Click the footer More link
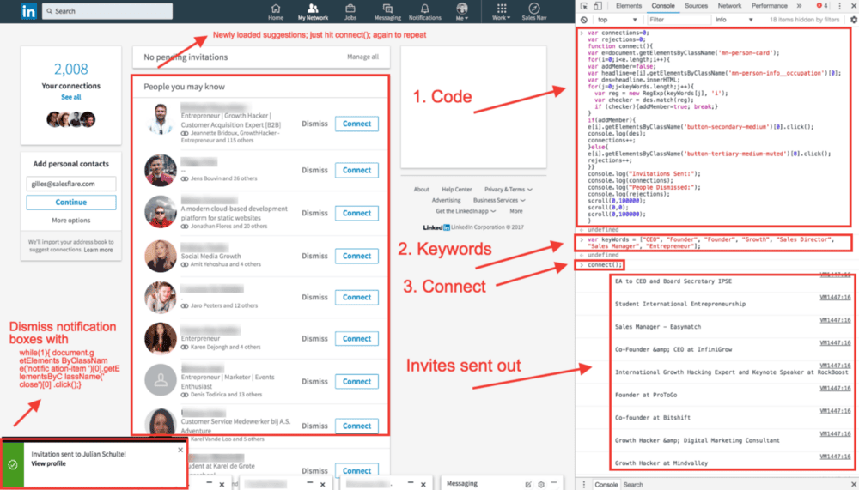 (516, 211)
